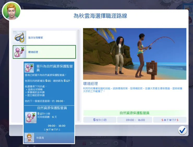Click the fast-forward speed button behind dialog

tap(98, 143)
